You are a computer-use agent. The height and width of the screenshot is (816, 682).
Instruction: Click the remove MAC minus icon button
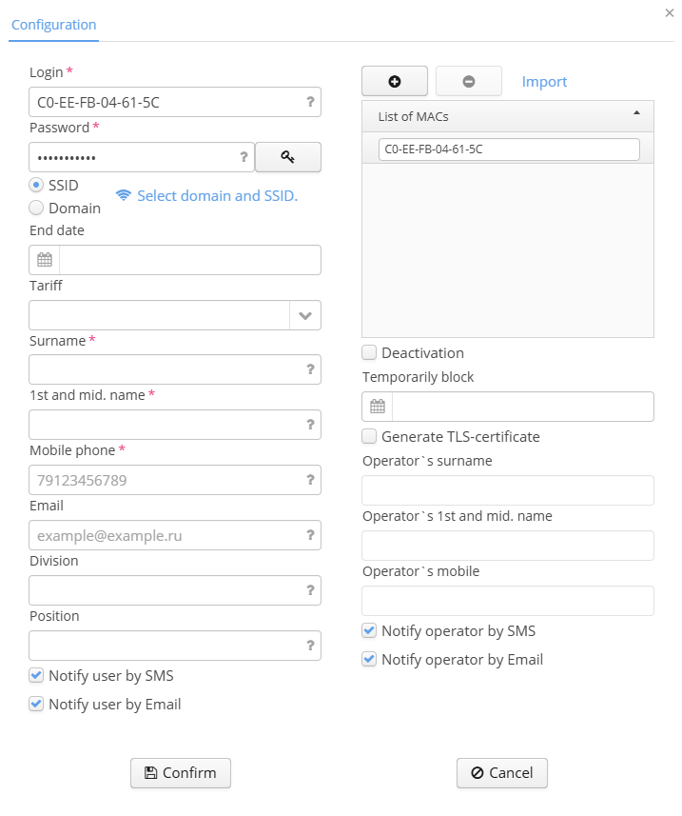468,81
